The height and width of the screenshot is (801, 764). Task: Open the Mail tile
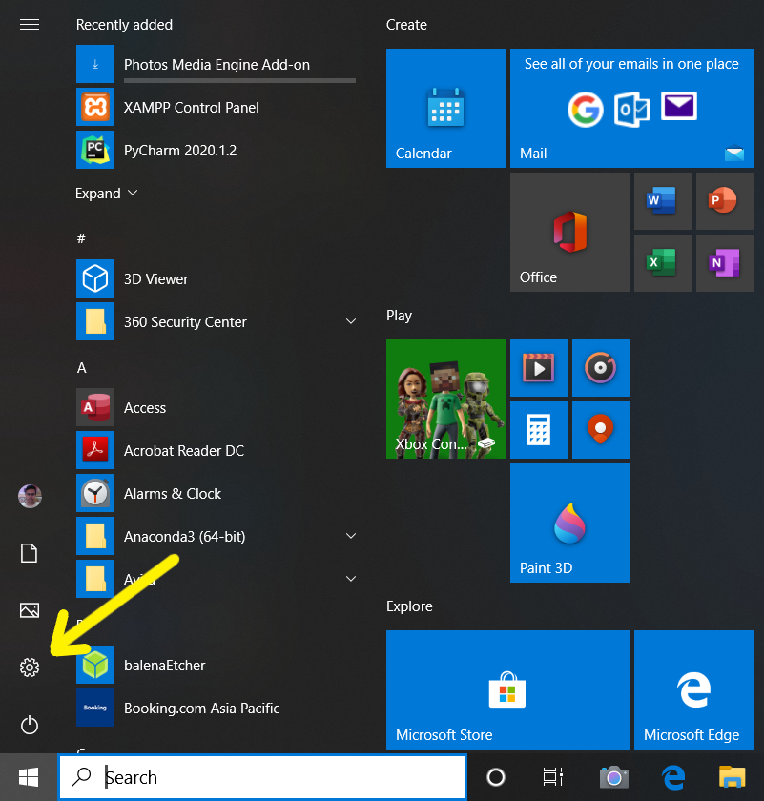click(x=631, y=108)
